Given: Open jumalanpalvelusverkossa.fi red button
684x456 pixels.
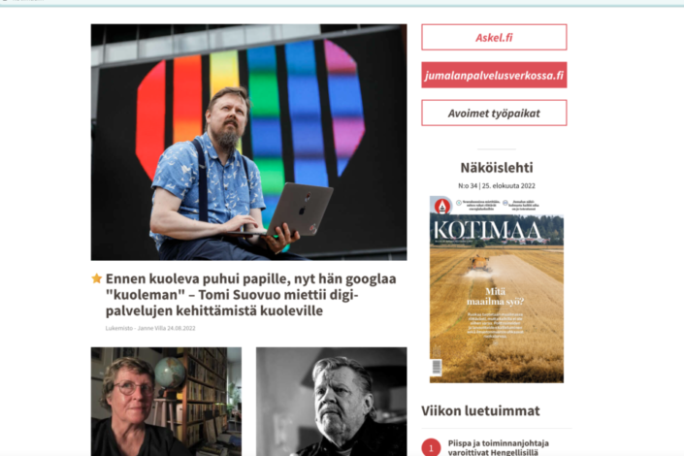Looking at the screenshot, I should pos(494,75).
